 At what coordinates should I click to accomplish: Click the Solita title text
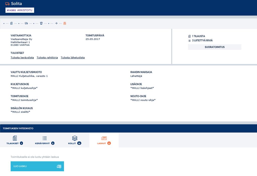coord(16,4)
